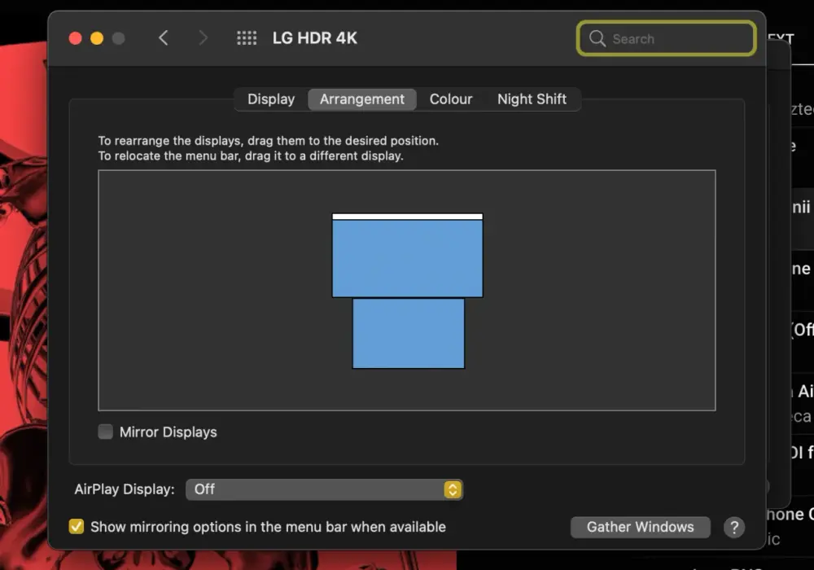The width and height of the screenshot is (814, 570).
Task: Focus the Search field
Action: (x=666, y=38)
